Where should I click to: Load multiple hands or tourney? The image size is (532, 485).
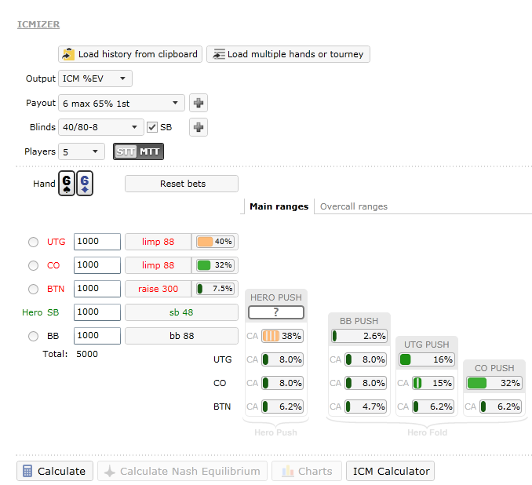[x=288, y=54]
